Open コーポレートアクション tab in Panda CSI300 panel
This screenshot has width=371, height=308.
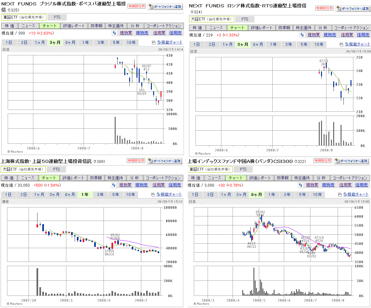(350, 178)
